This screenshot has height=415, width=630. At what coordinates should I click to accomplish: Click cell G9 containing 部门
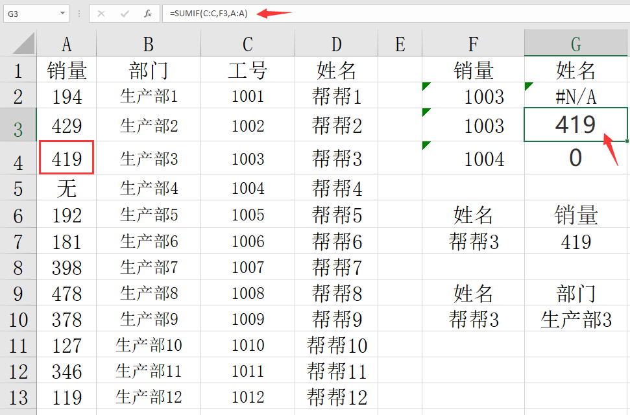pyautogui.click(x=575, y=292)
